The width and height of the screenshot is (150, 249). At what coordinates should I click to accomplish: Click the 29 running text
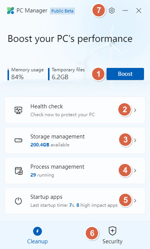pyautogui.click(x=42, y=175)
